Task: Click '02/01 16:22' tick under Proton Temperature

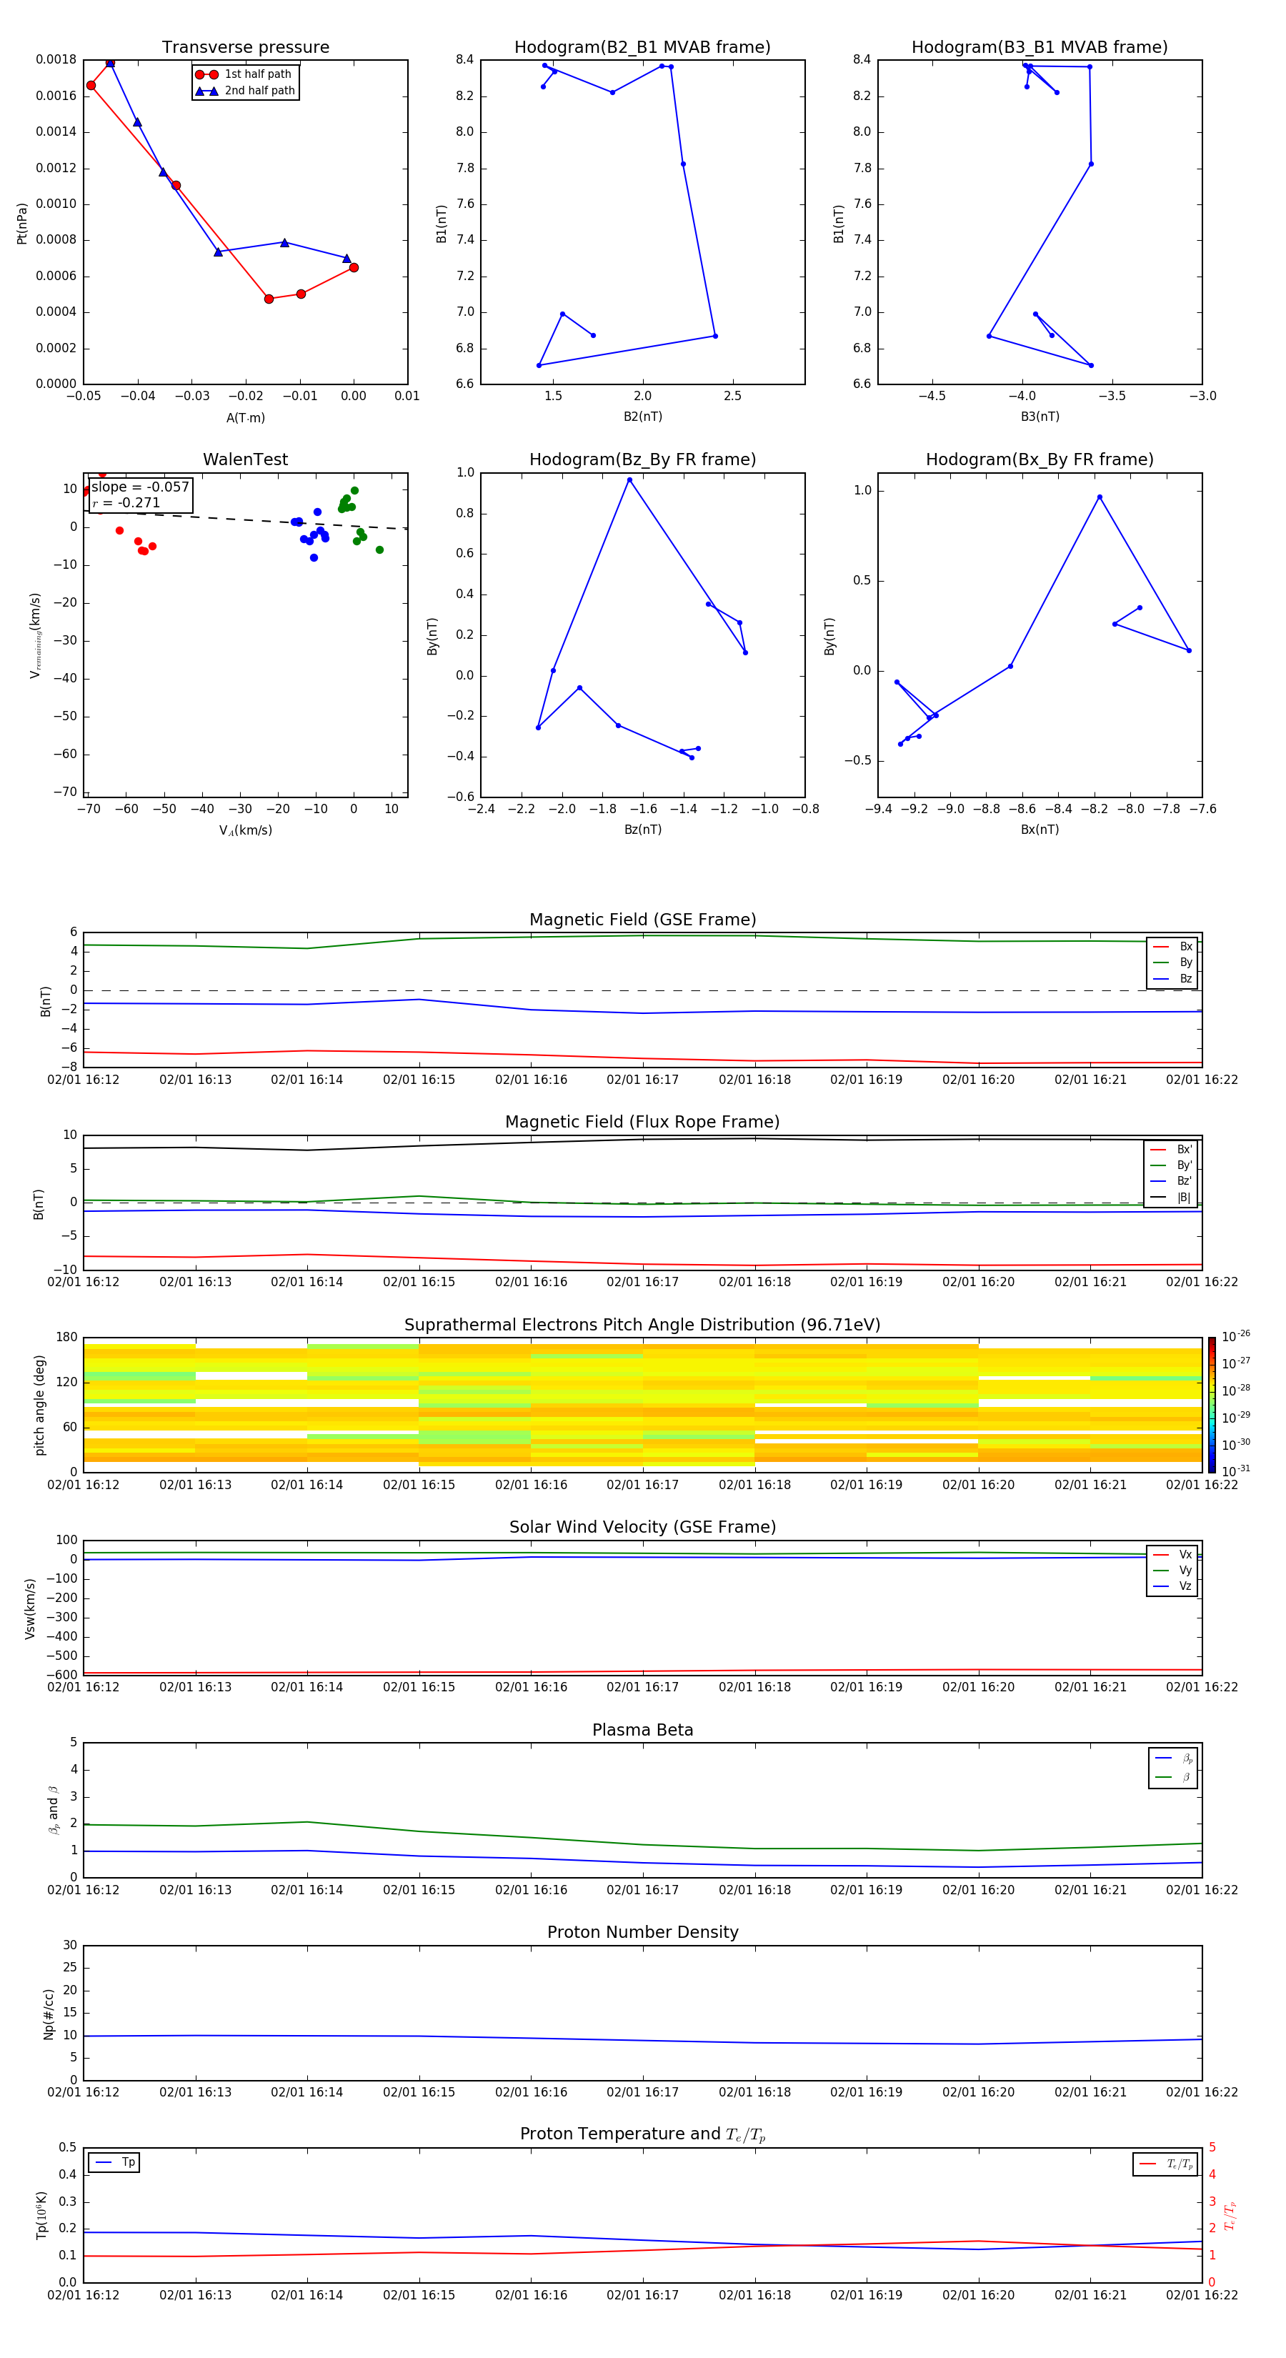Action: (1202, 2295)
